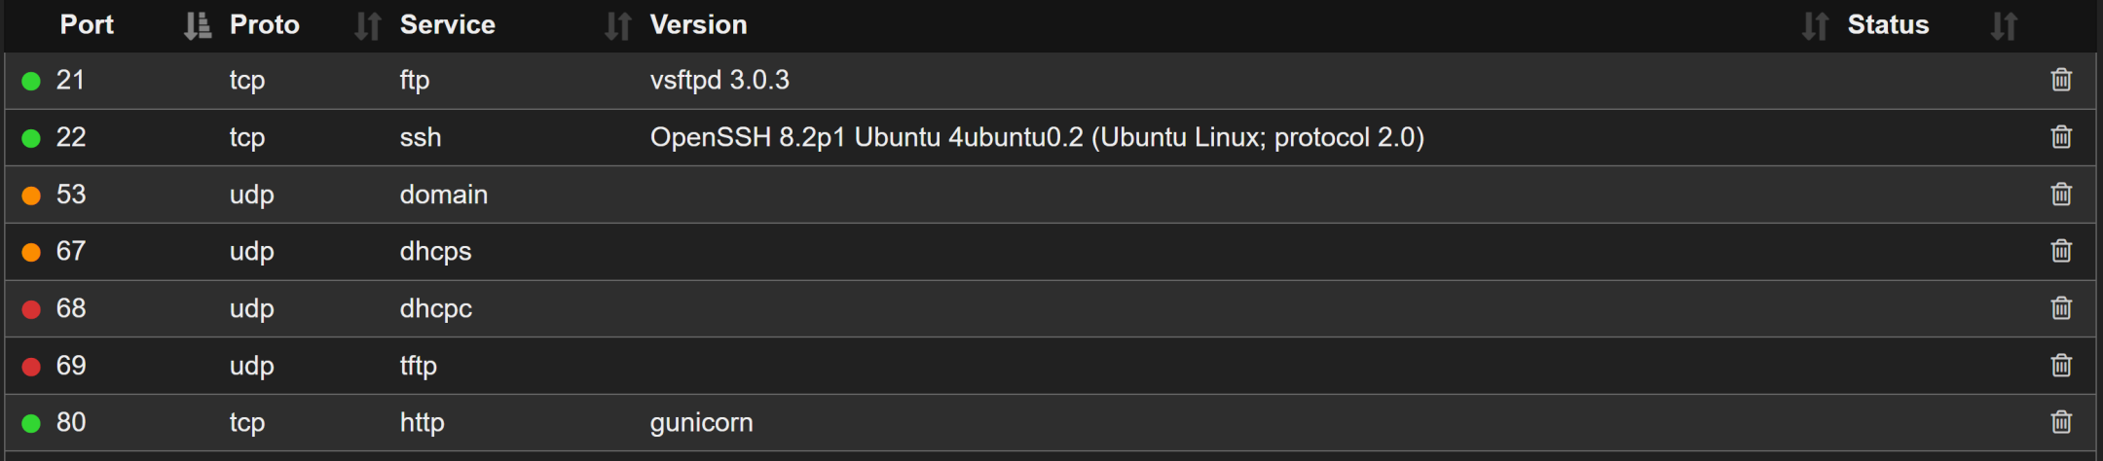Sort table by Port column arrows
This screenshot has width=2103, height=461.
197,26
